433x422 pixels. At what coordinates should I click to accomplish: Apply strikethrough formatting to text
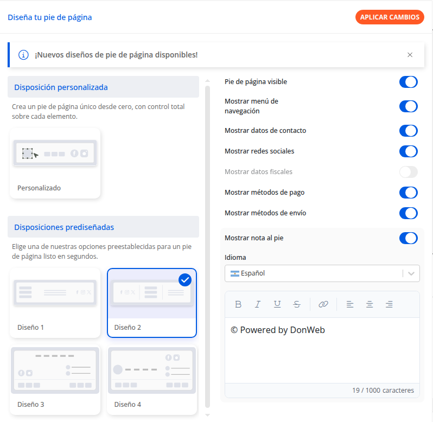pos(297,304)
